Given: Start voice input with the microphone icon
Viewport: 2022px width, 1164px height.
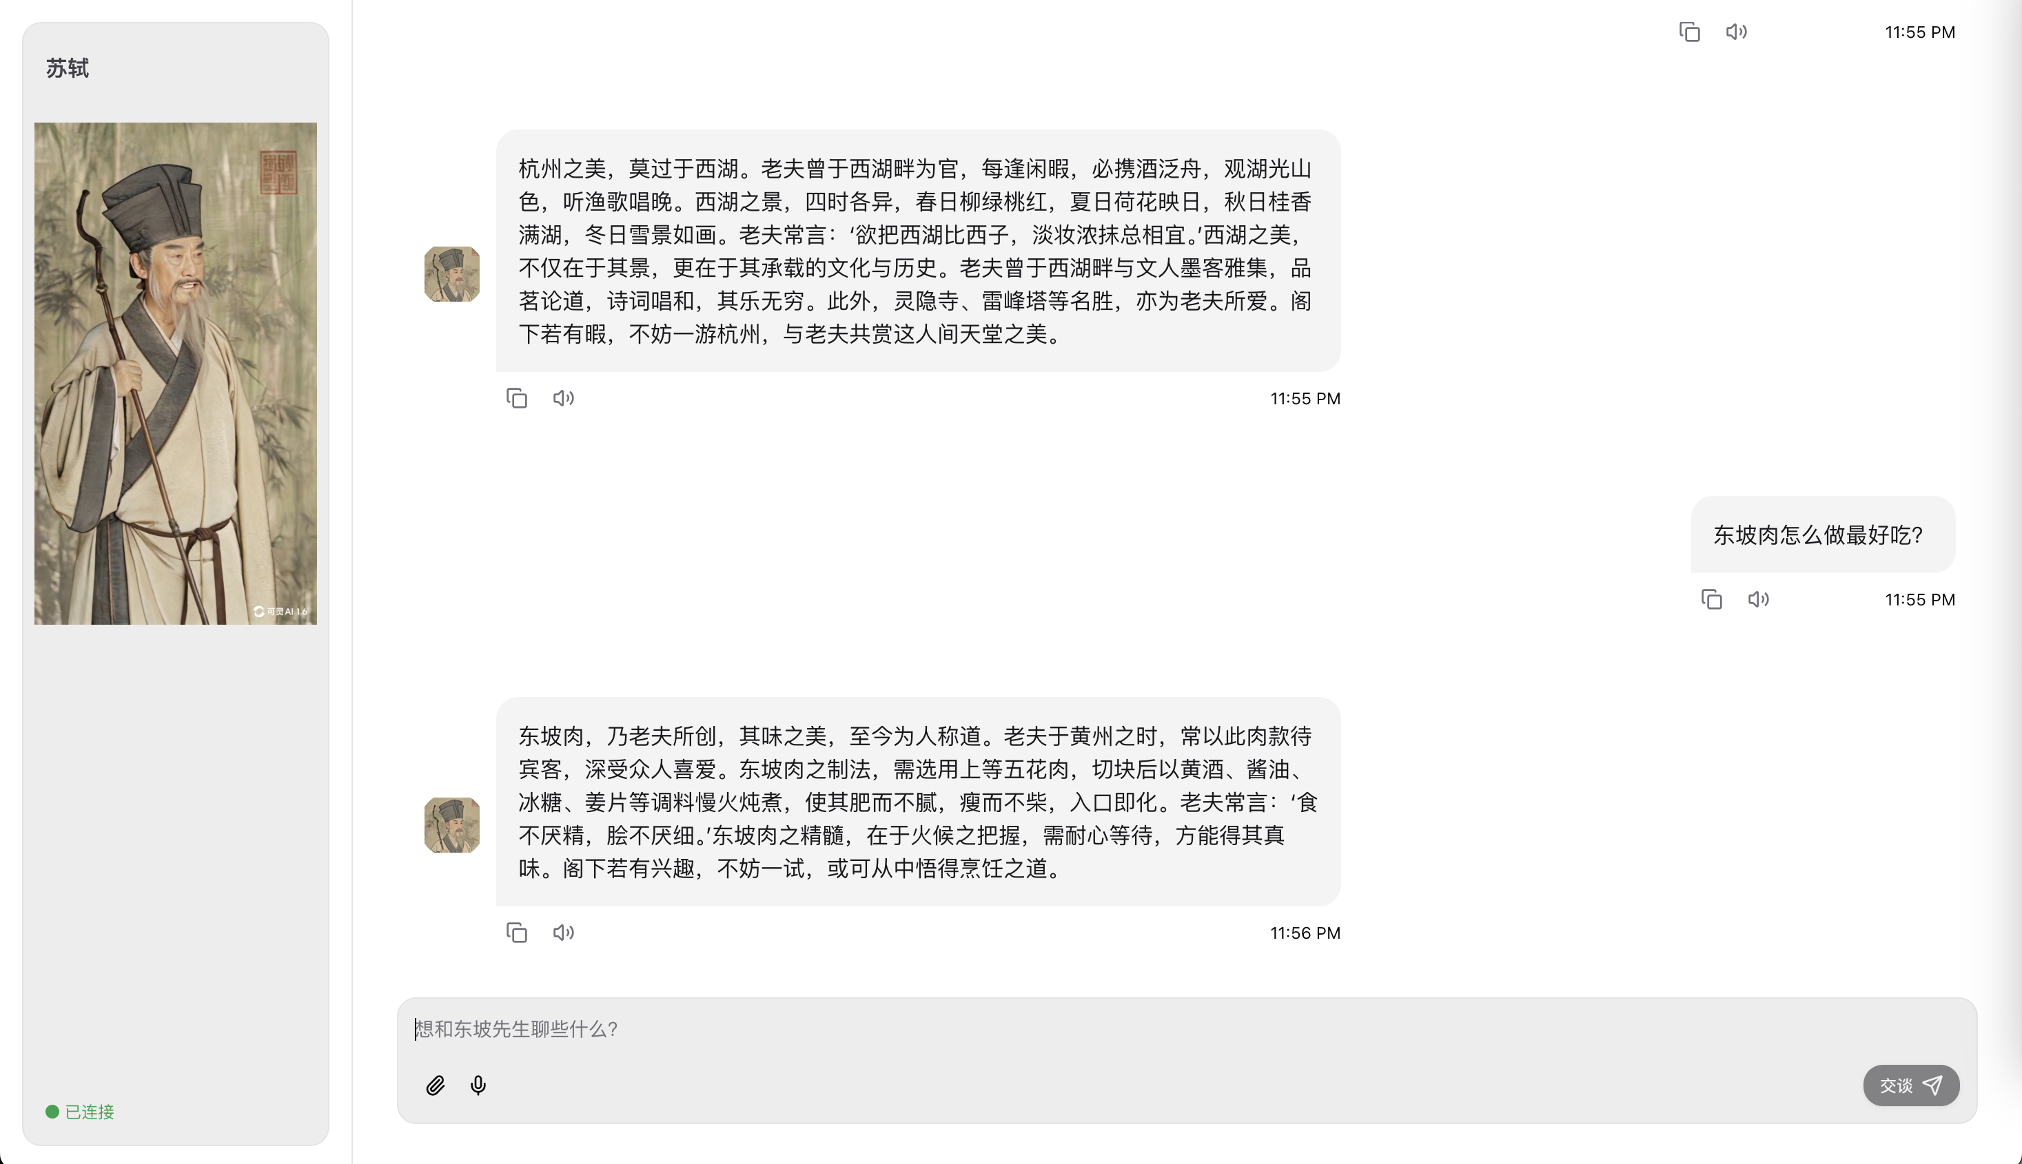Looking at the screenshot, I should pyautogui.click(x=478, y=1085).
